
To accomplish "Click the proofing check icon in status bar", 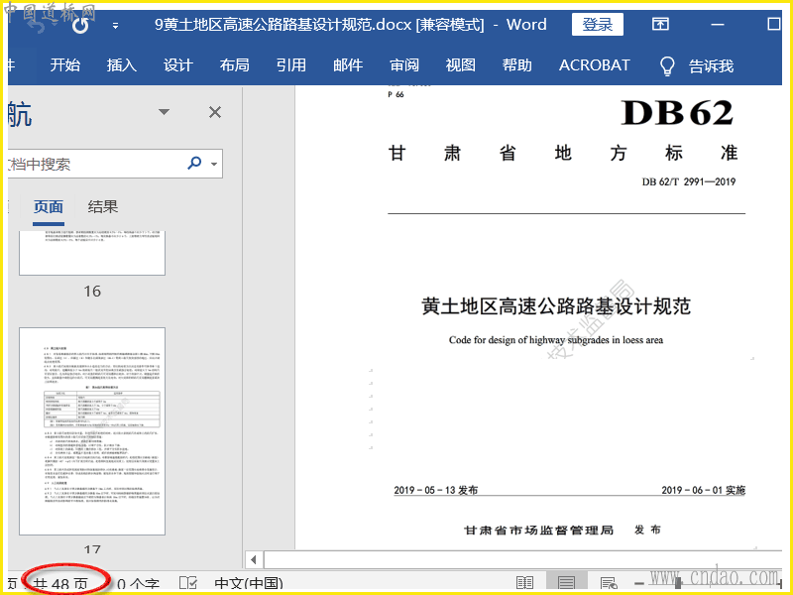I will (188, 583).
